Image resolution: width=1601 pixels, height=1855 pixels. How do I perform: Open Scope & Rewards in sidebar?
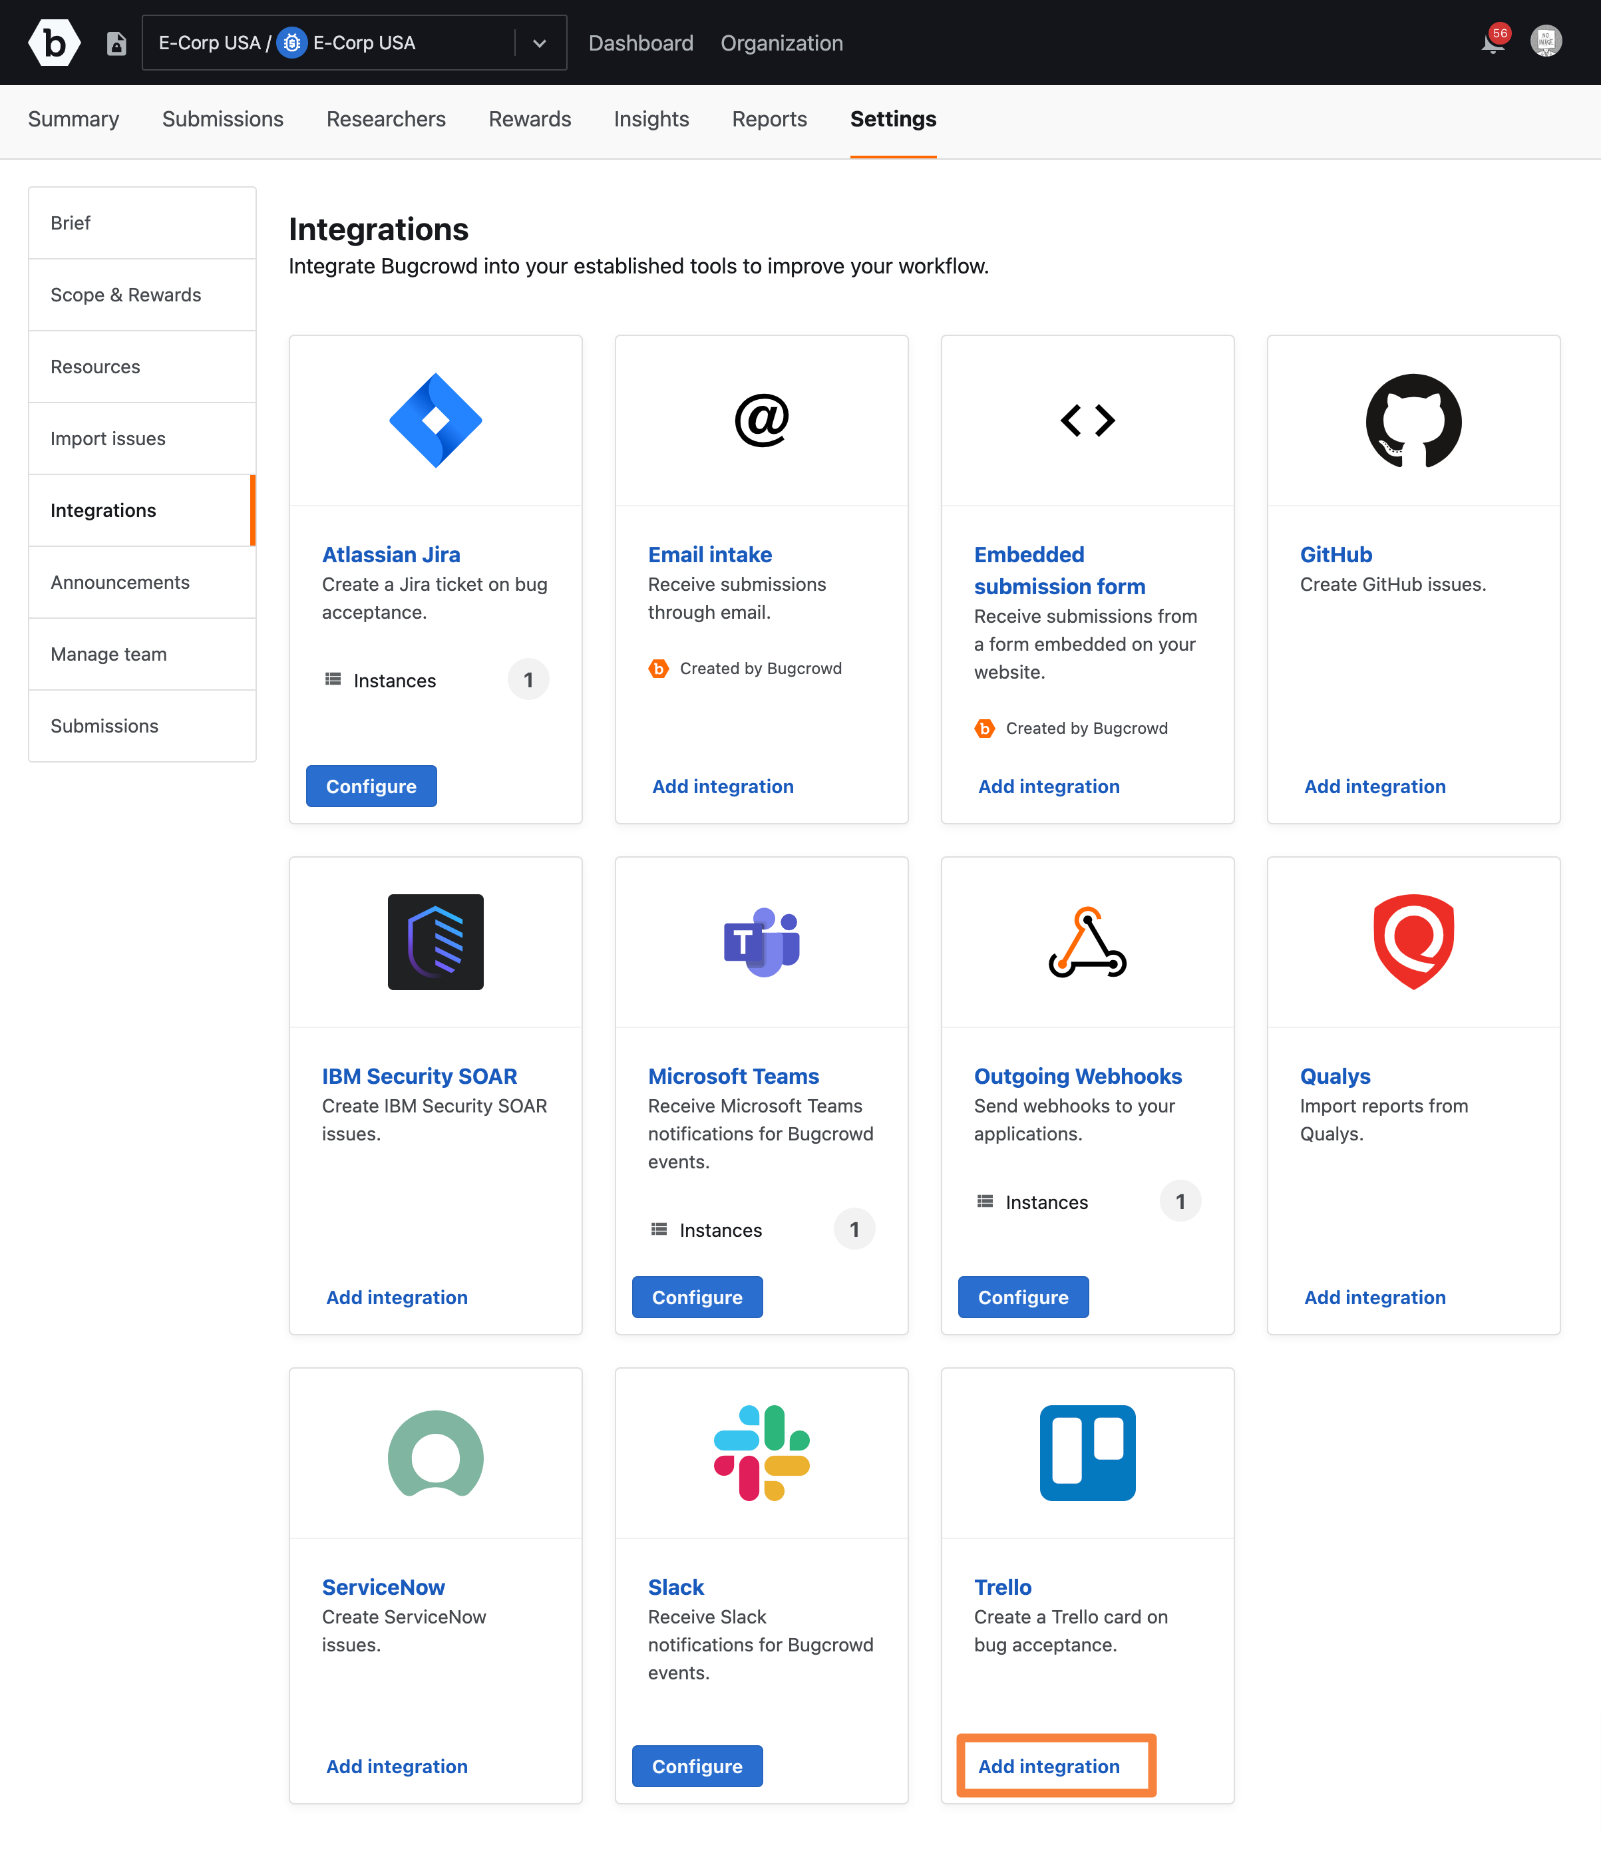click(x=142, y=295)
